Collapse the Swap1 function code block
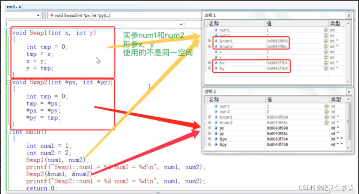The image size is (359, 194). coord(8,33)
